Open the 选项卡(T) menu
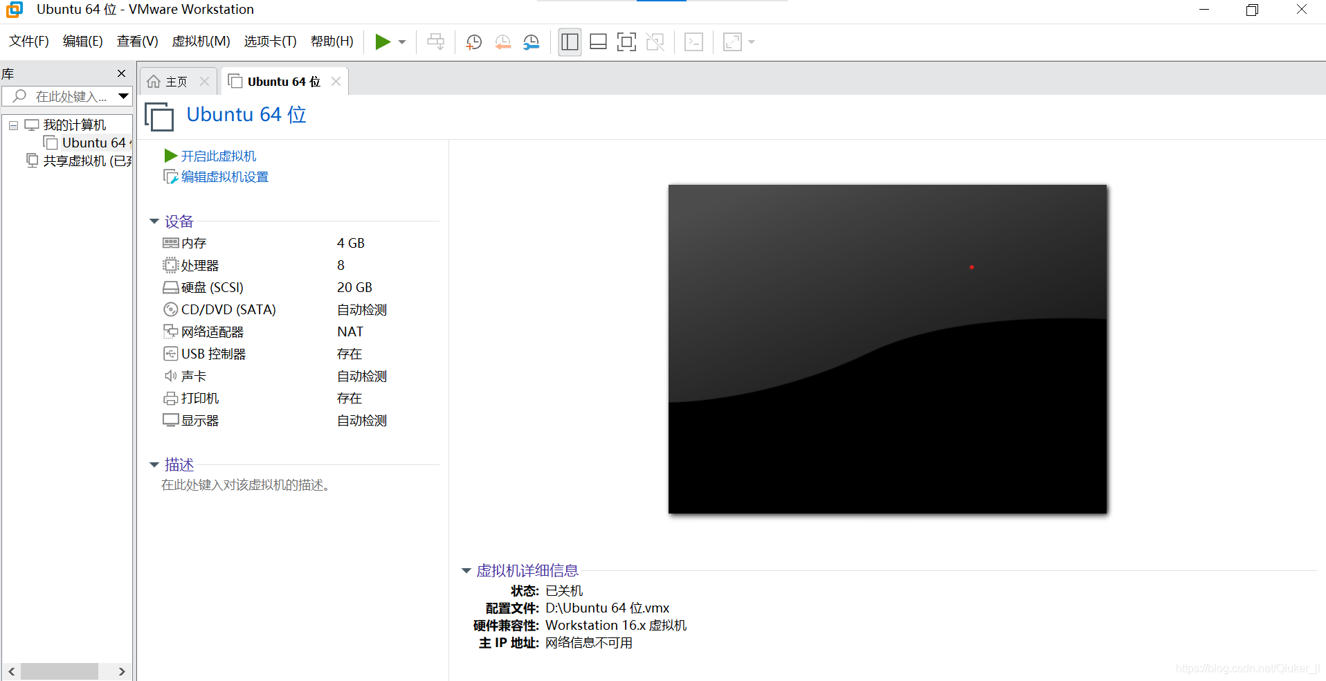 [x=270, y=42]
